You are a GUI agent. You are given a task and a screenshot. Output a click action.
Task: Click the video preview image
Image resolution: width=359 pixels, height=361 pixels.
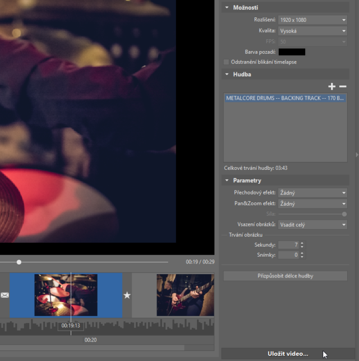[x=88, y=121]
